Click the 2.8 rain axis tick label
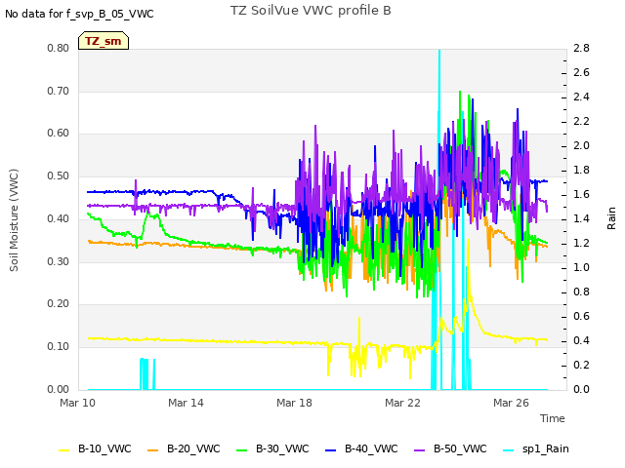The width and height of the screenshot is (625, 468). (x=582, y=49)
